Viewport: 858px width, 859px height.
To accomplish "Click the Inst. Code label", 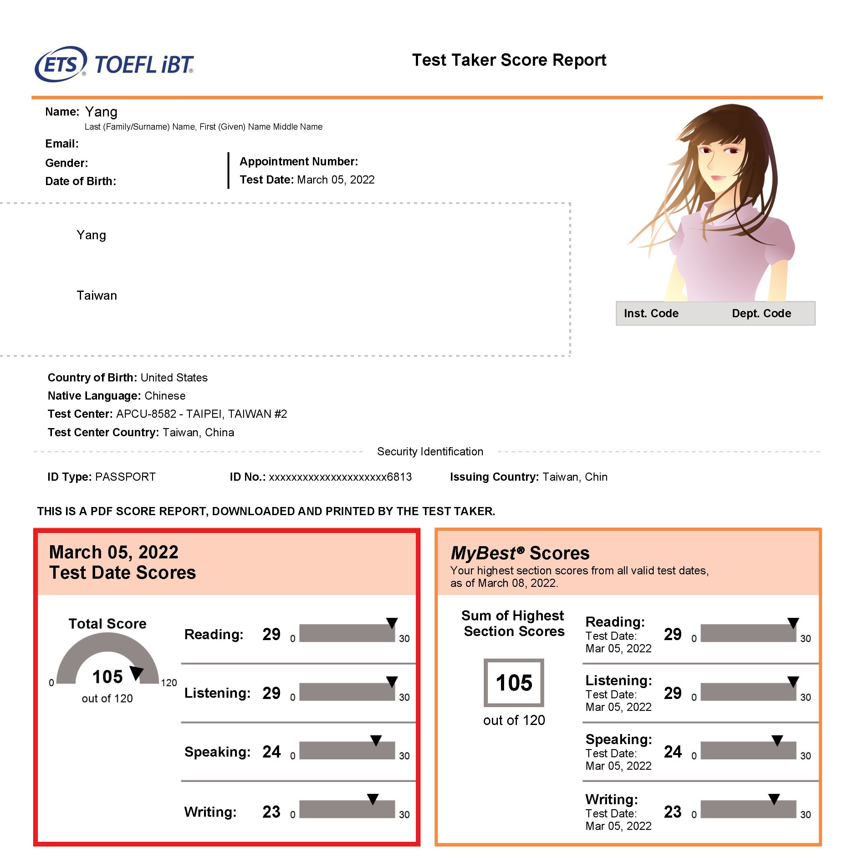I will pyautogui.click(x=651, y=313).
